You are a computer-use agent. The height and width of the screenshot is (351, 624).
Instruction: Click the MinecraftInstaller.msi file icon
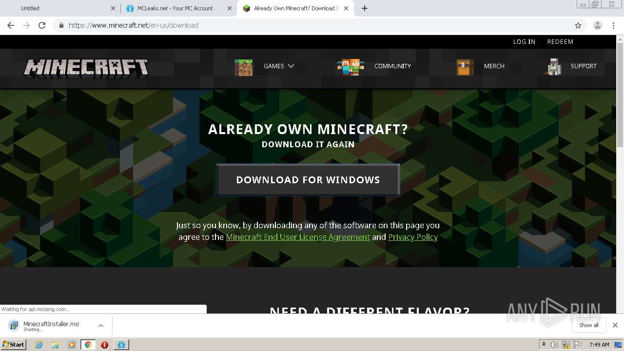[13, 326]
